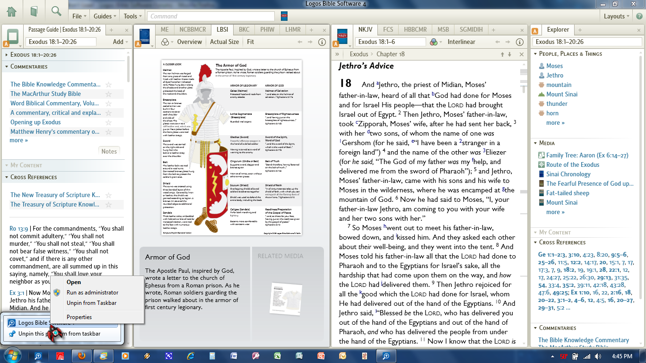Go forward in LBSI panel history

coord(310,42)
